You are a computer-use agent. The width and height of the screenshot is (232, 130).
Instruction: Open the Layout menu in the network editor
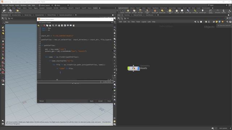click(x=144, y=22)
